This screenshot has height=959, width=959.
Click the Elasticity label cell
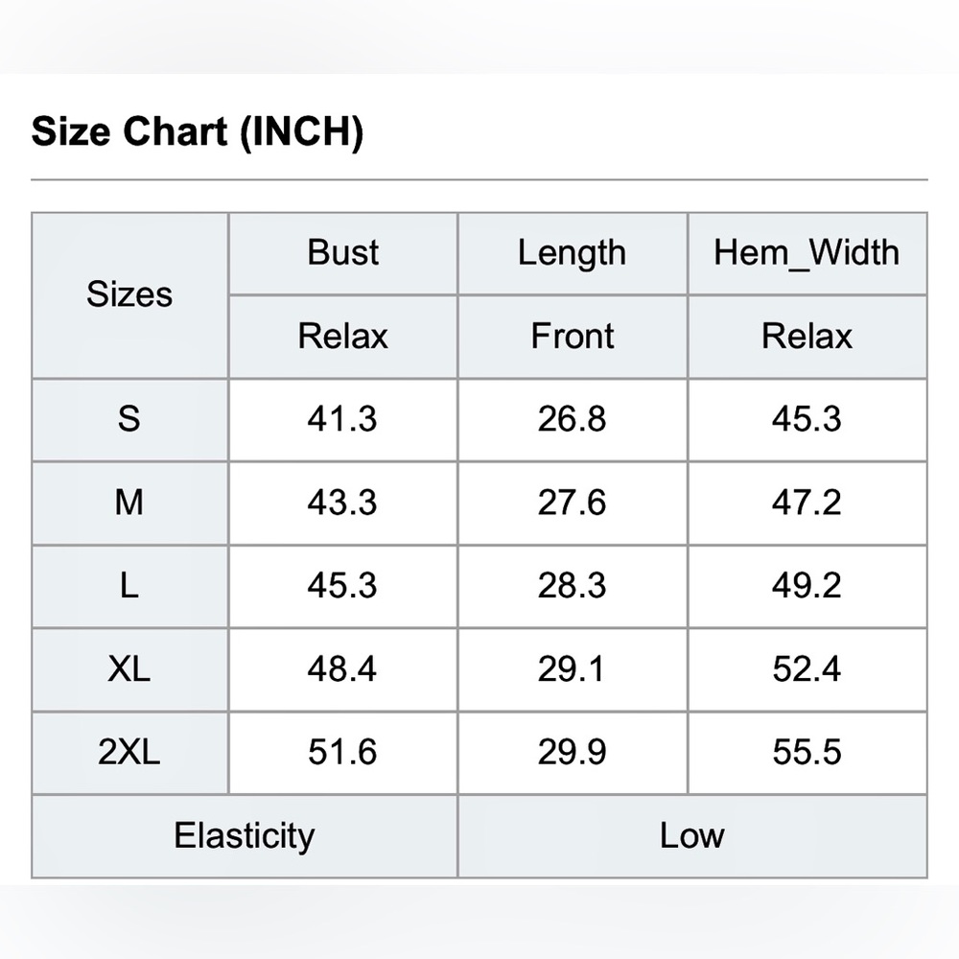(x=245, y=836)
